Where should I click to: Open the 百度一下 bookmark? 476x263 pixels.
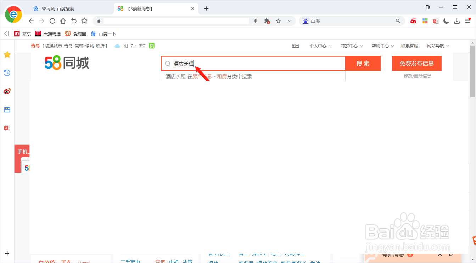coord(103,34)
